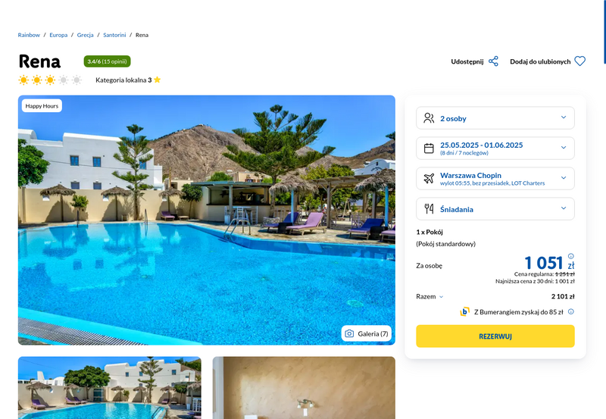Click the airplane icon in departure field
Viewport: 606px width, 419px height.
(429, 178)
